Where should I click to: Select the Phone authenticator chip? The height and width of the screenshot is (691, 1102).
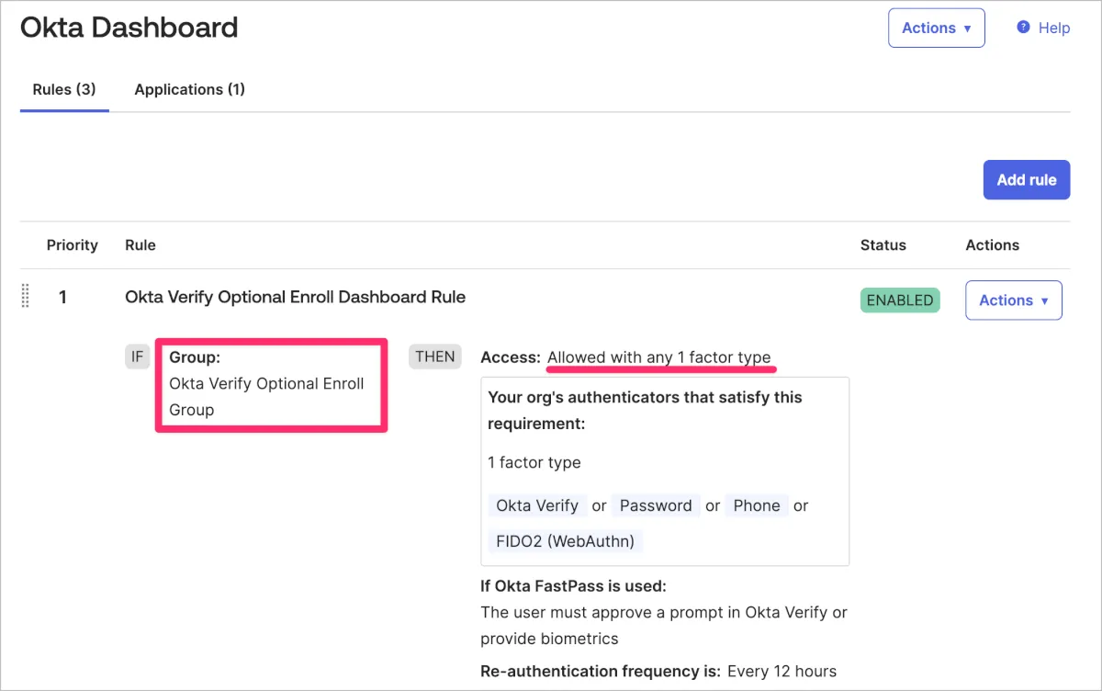point(756,505)
